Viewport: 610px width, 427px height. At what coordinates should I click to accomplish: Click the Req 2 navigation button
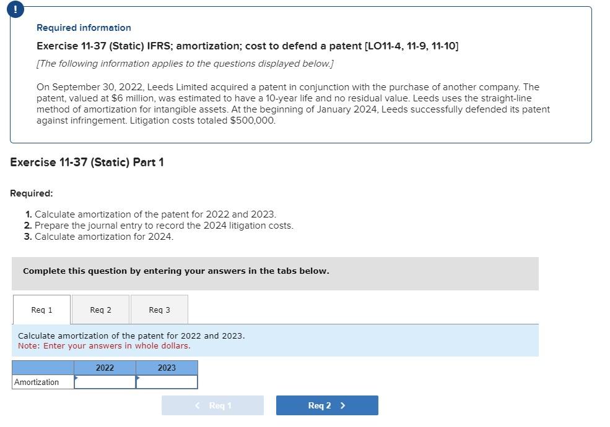(x=326, y=405)
